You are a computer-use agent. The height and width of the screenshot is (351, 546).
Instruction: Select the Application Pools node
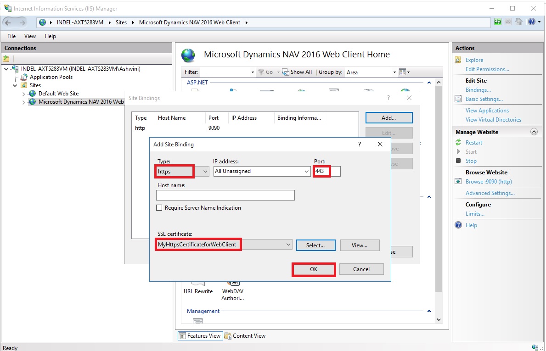coord(51,77)
